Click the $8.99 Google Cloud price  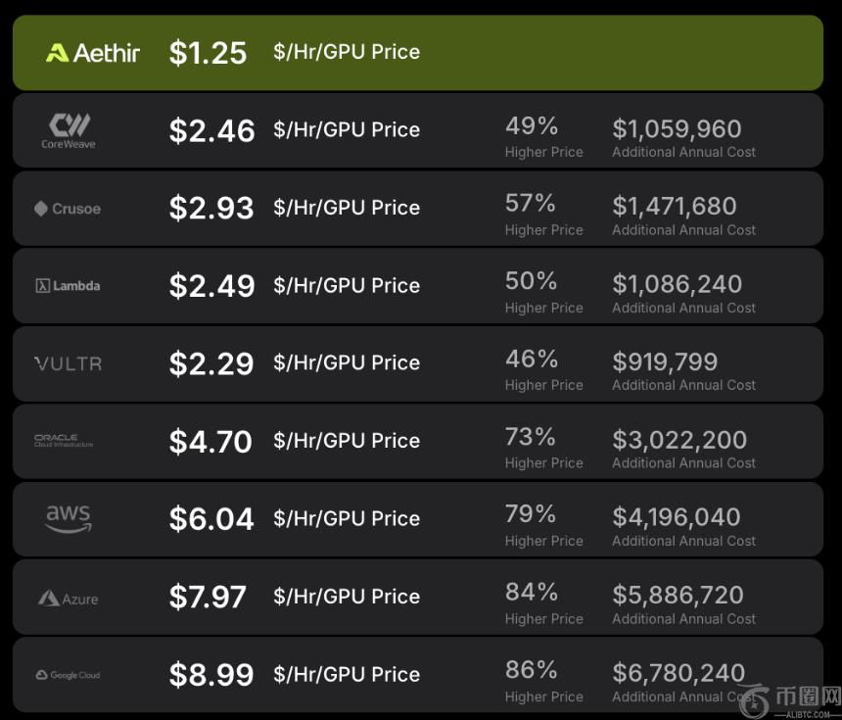tap(211, 675)
